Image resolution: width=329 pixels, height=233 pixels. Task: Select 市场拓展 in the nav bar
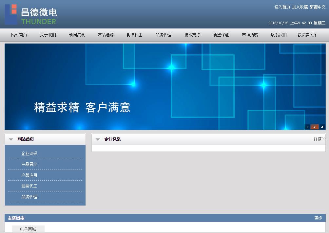(250, 35)
